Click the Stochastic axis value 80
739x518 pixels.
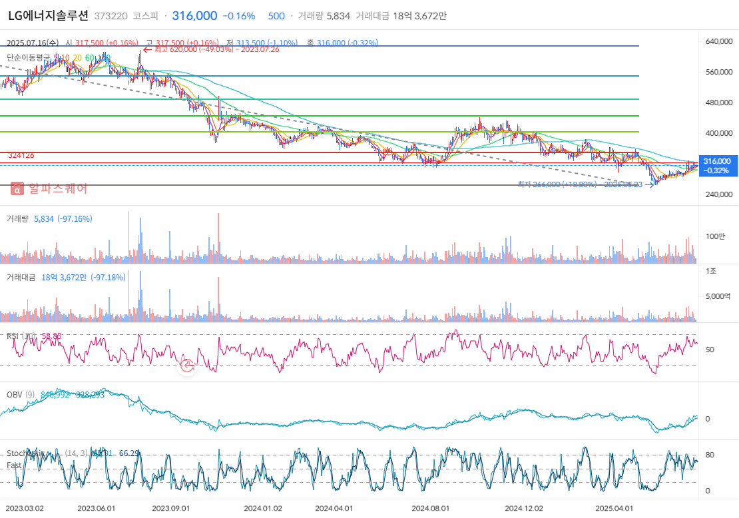[x=710, y=455]
